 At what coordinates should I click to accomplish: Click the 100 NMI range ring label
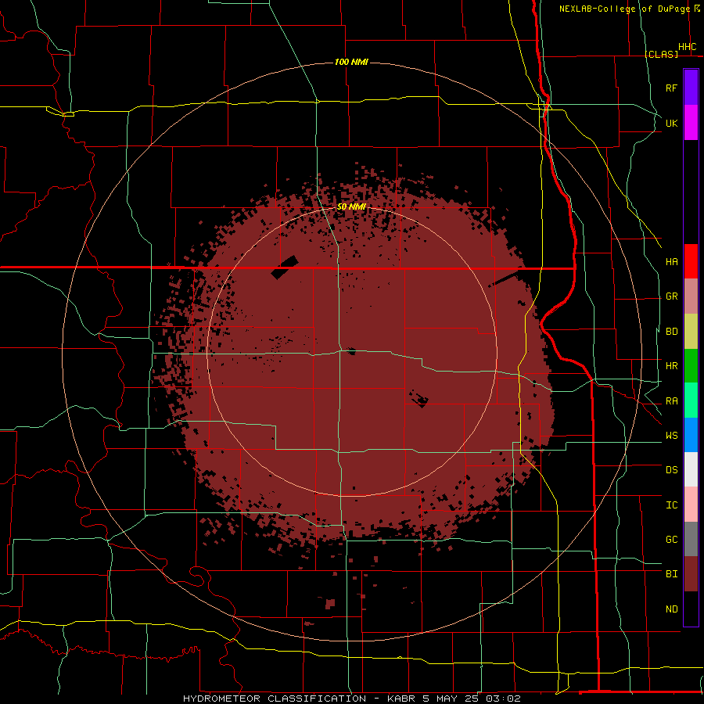(351, 62)
